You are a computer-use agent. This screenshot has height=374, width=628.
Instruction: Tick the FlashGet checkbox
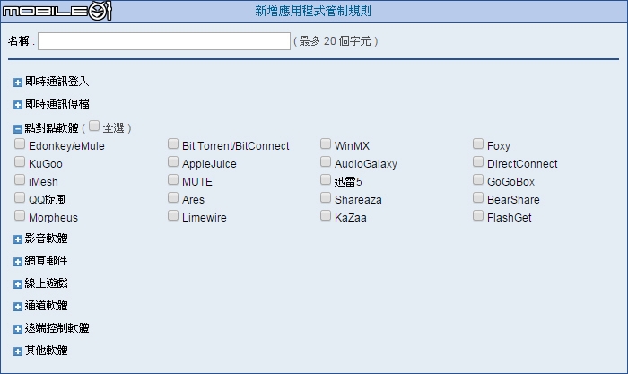(478, 216)
